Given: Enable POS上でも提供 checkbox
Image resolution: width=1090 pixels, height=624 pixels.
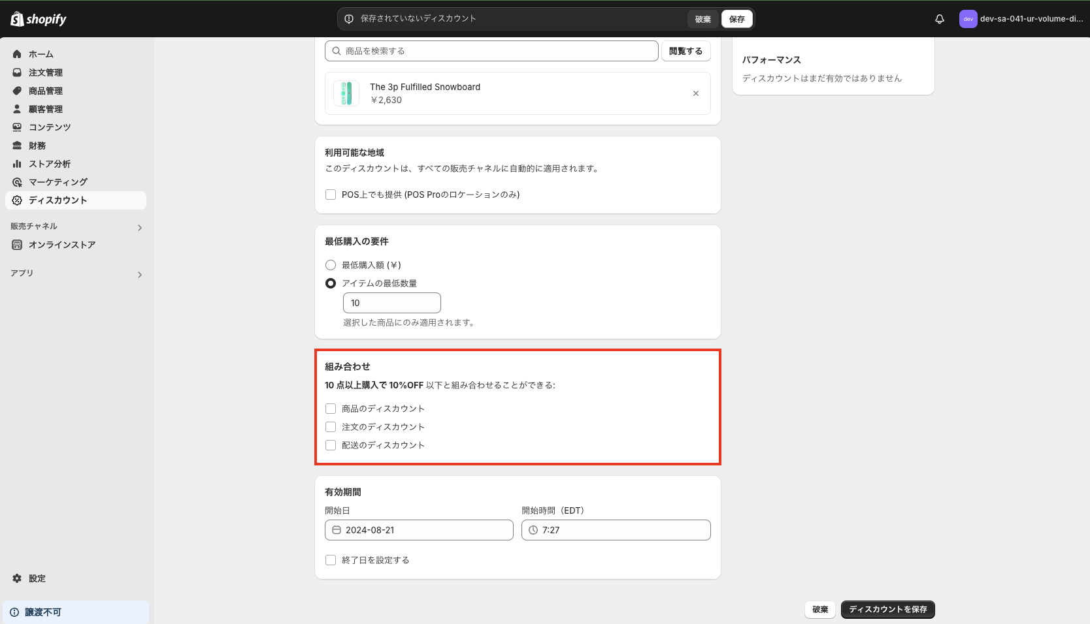Looking at the screenshot, I should (331, 195).
